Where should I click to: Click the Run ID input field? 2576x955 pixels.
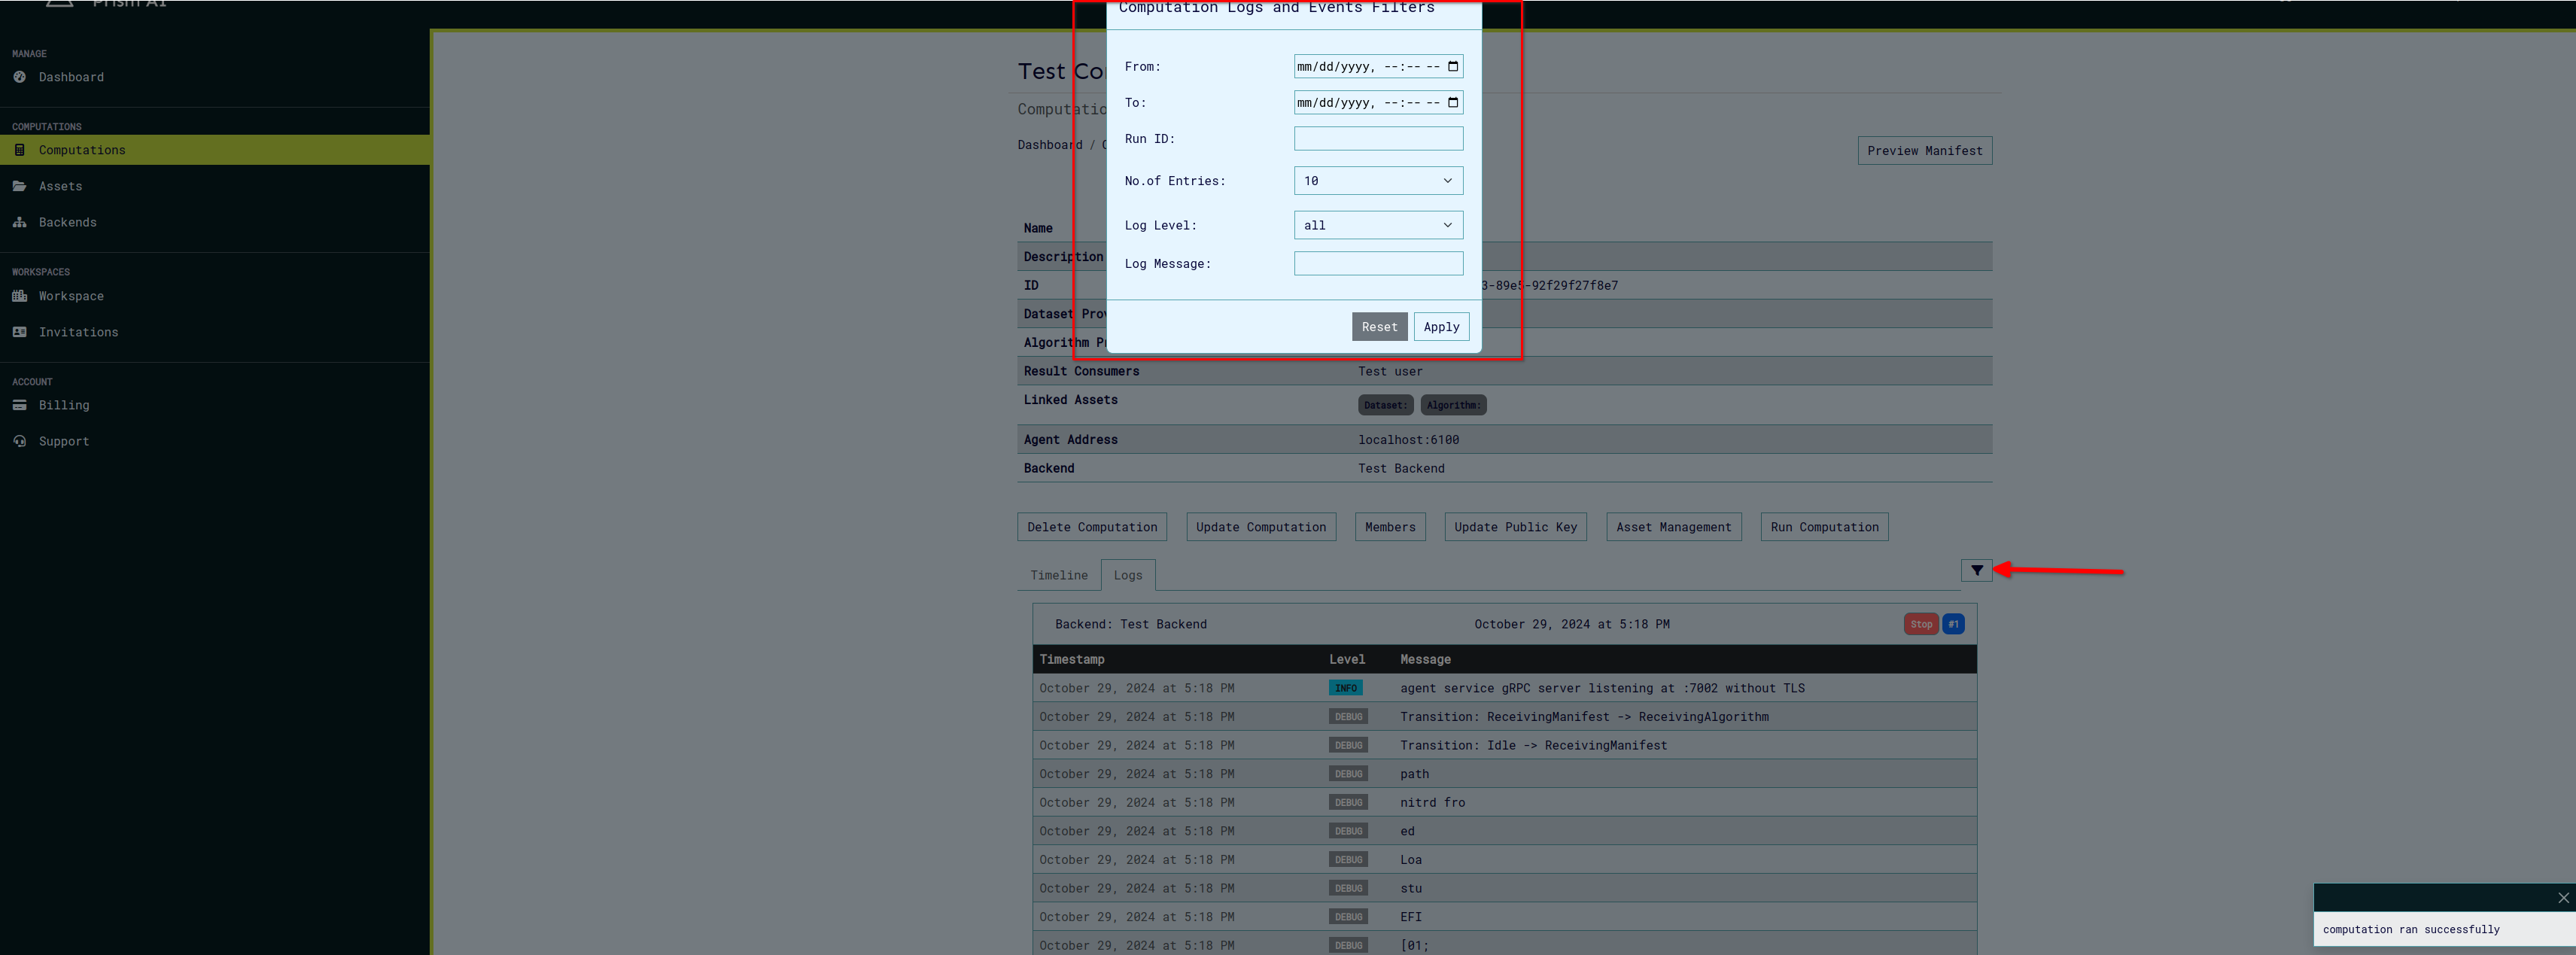1376,138
